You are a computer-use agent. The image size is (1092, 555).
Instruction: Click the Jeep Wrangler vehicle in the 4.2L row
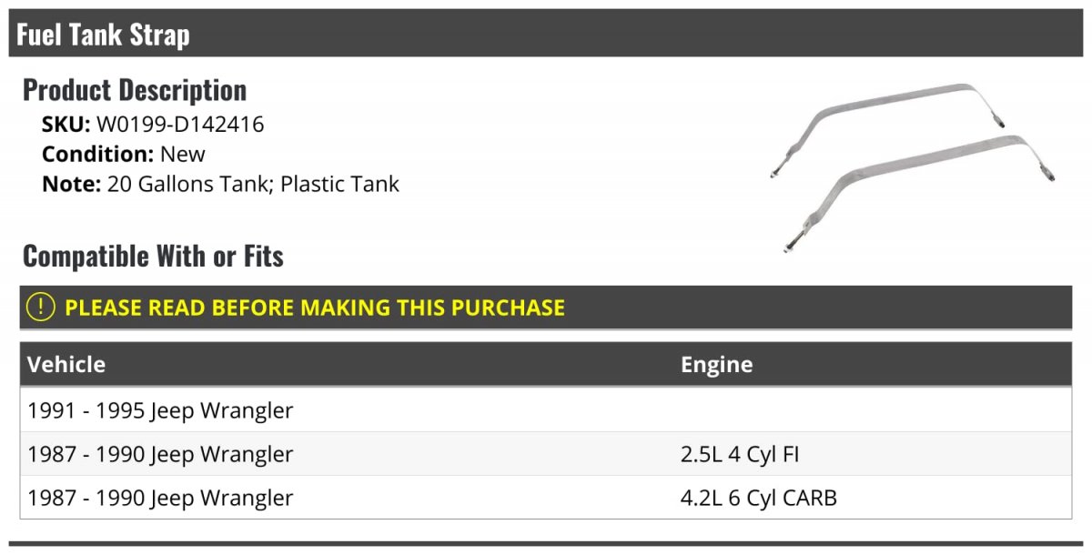222,498
